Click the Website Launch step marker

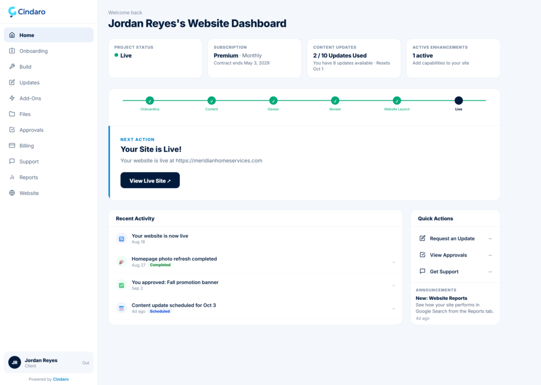click(397, 100)
